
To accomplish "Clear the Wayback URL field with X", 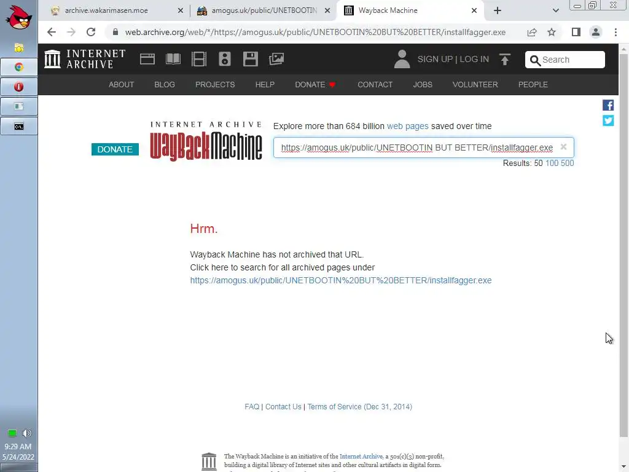I will 564,147.
